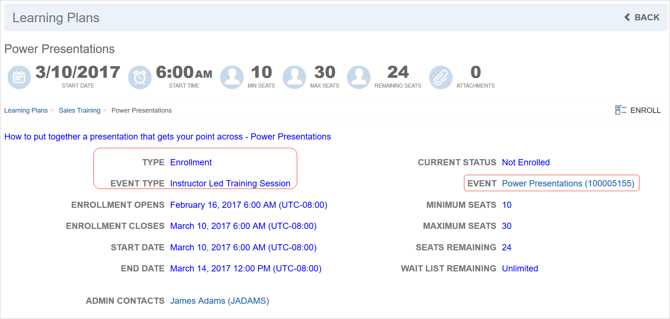Open admin contact James Adams (JADAMS)
Screen dimensions: 670x319
tap(219, 301)
